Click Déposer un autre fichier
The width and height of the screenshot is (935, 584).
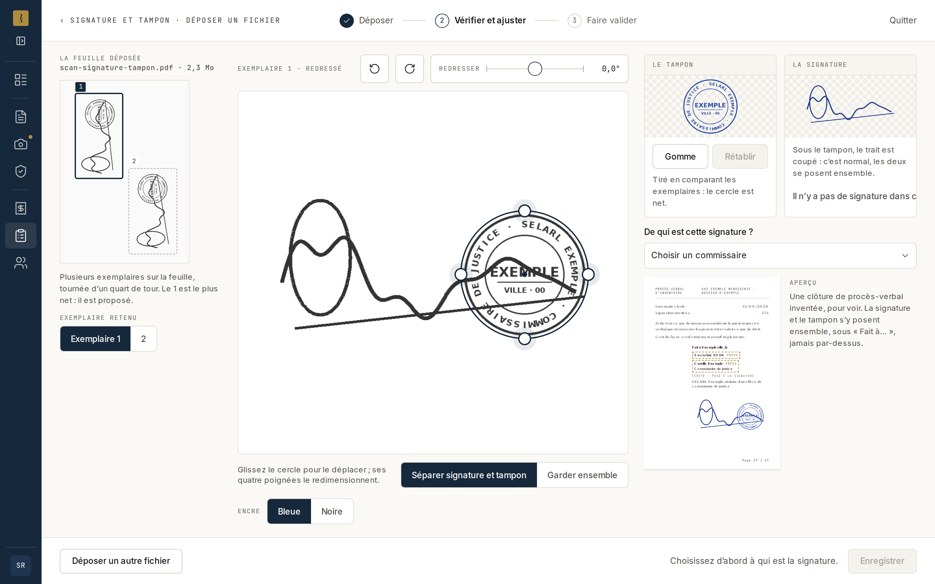[121, 561]
